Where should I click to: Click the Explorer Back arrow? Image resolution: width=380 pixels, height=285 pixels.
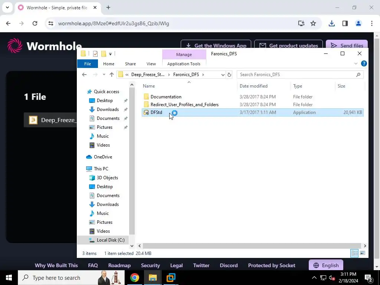click(84, 75)
